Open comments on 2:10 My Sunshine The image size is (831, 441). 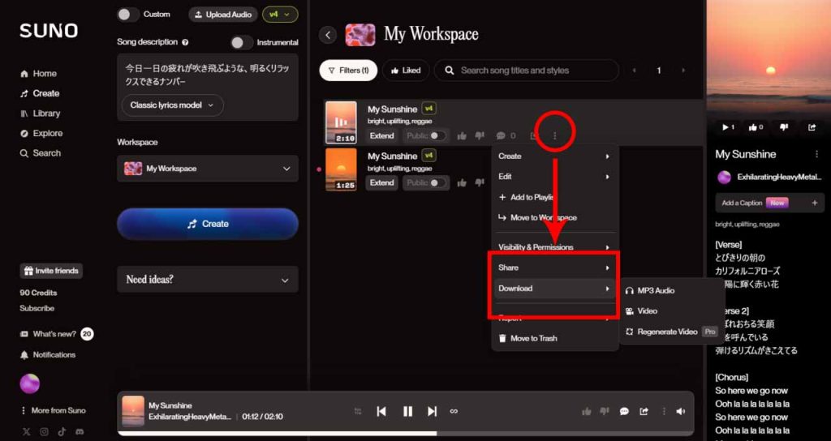(x=505, y=136)
